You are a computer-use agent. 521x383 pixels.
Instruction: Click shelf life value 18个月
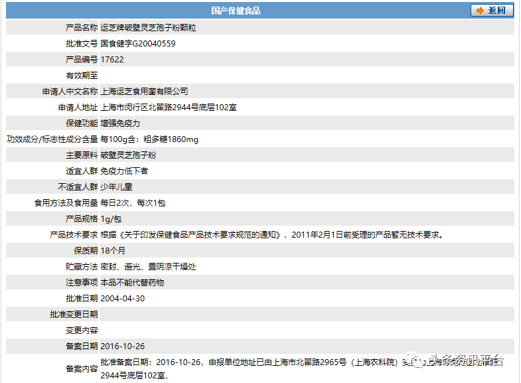click(x=113, y=251)
